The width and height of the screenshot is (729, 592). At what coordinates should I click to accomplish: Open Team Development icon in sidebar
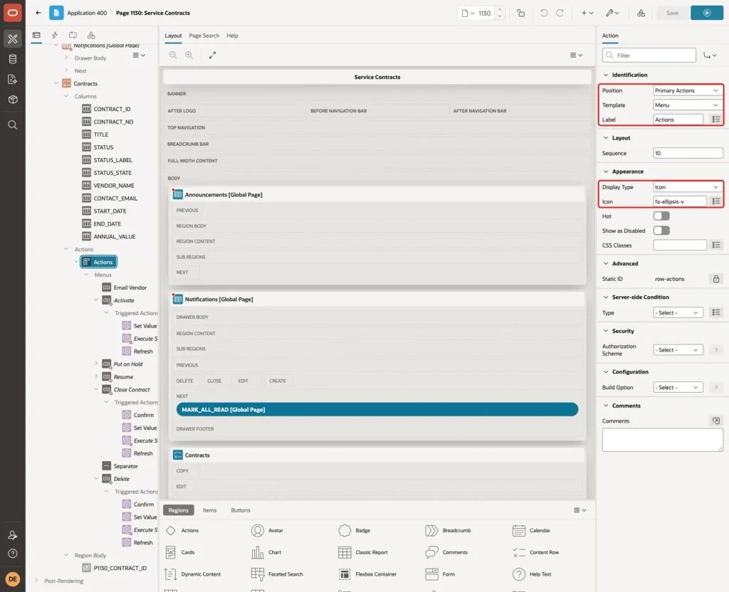click(x=13, y=80)
